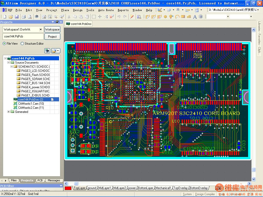Select the Place Arc tool icon
Viewport: 263px width, 197px height.
(x=177, y=17)
